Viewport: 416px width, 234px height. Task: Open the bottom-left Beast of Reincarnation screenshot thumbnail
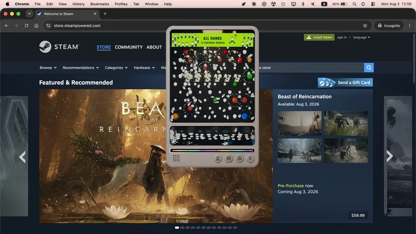(299, 151)
